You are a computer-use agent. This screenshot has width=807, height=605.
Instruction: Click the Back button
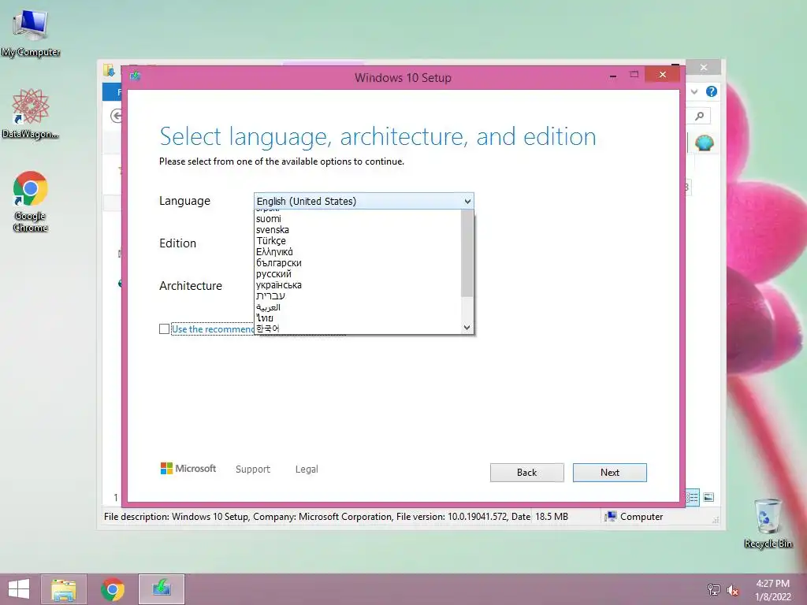526,473
